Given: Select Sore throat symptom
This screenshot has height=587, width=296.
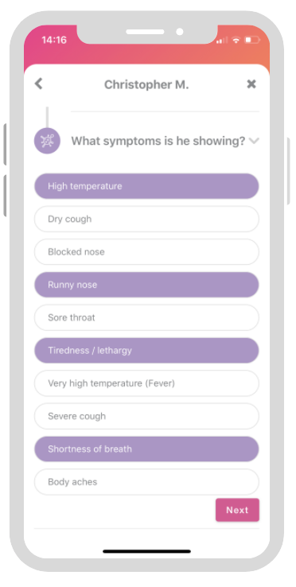Looking at the screenshot, I should point(146,317).
